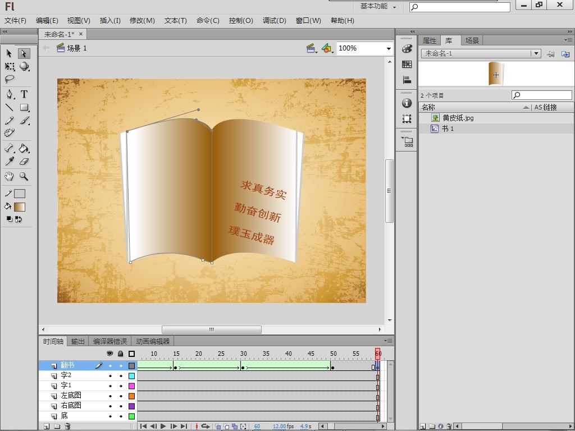Select the black arrow Selection tool

9,53
